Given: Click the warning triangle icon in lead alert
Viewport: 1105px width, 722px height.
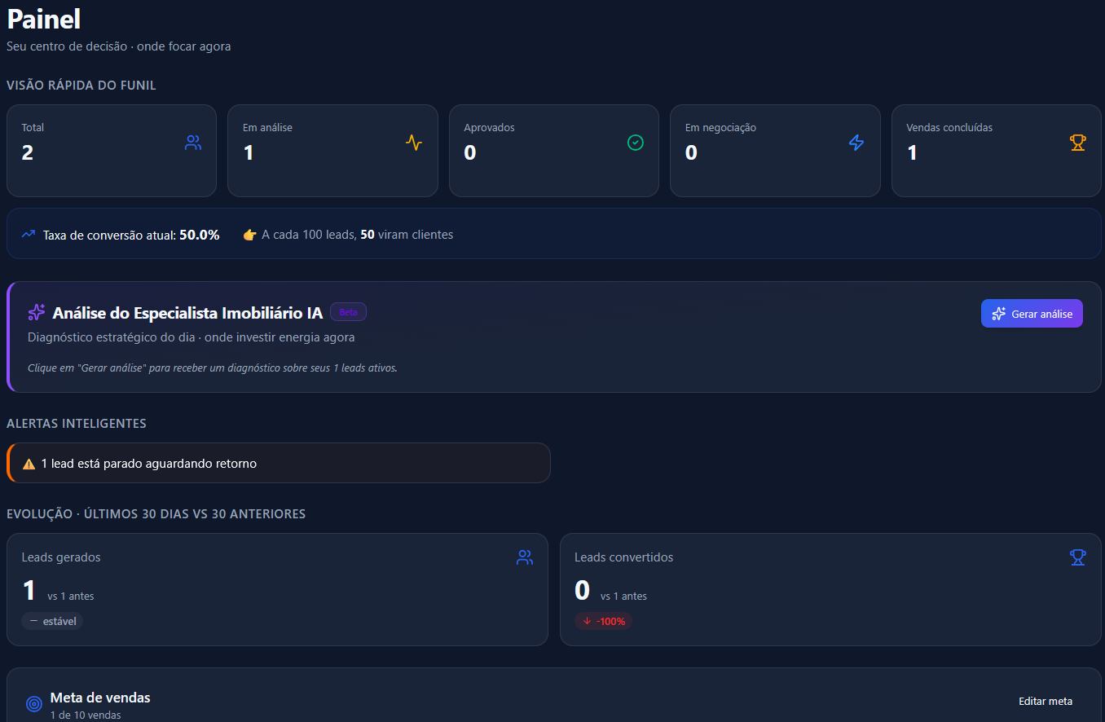Looking at the screenshot, I should (29, 464).
